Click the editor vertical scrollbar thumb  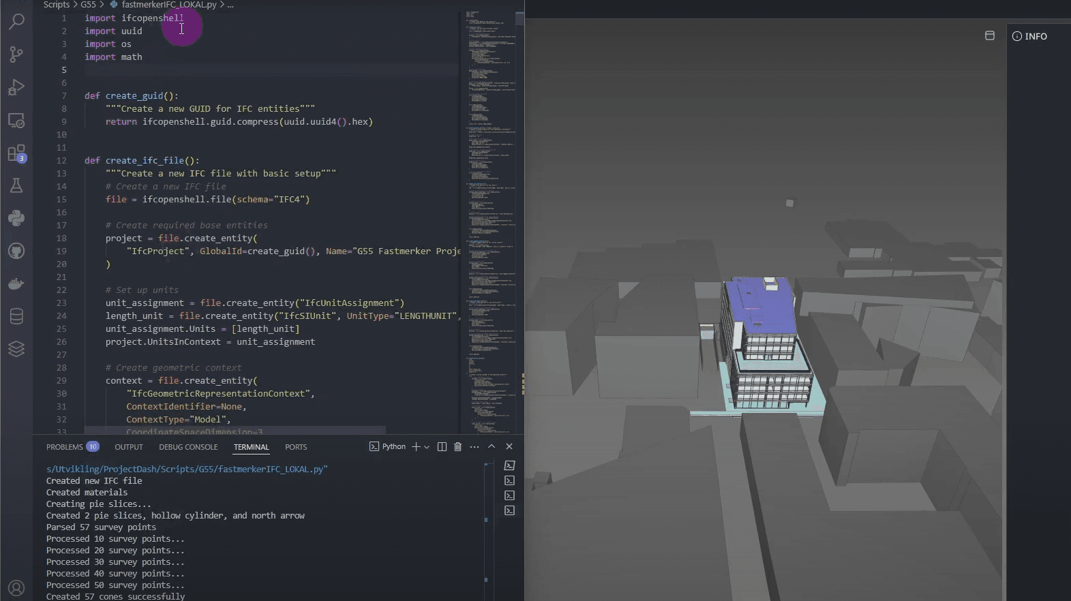(x=519, y=18)
